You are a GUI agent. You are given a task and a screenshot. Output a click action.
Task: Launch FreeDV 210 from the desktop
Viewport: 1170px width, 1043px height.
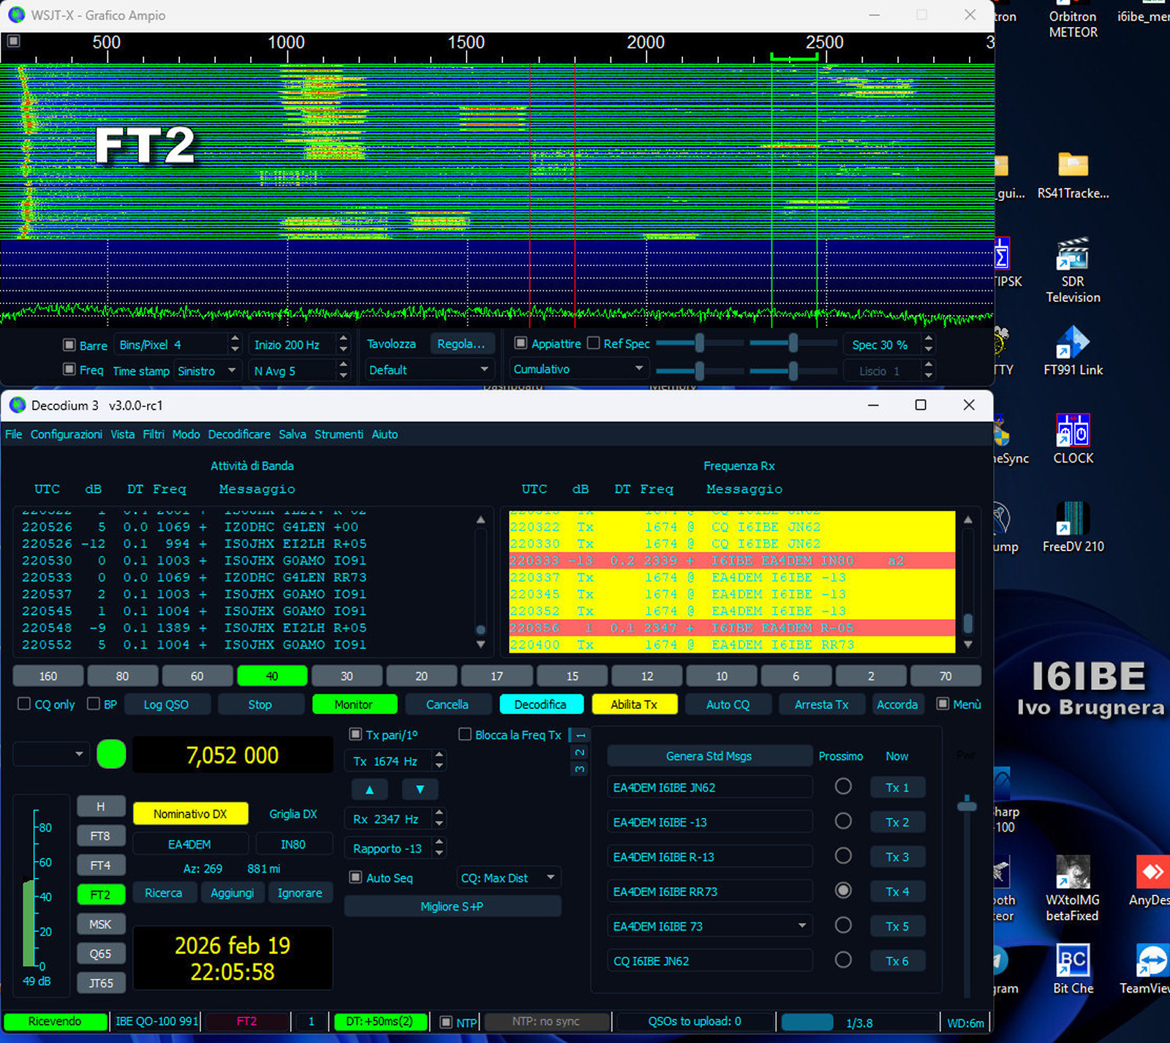coord(1073,520)
